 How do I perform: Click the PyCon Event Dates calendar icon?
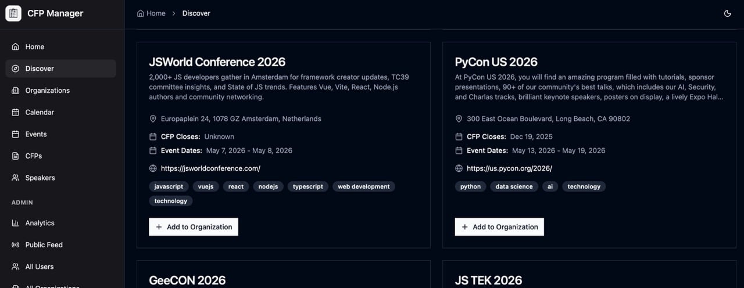click(x=459, y=150)
